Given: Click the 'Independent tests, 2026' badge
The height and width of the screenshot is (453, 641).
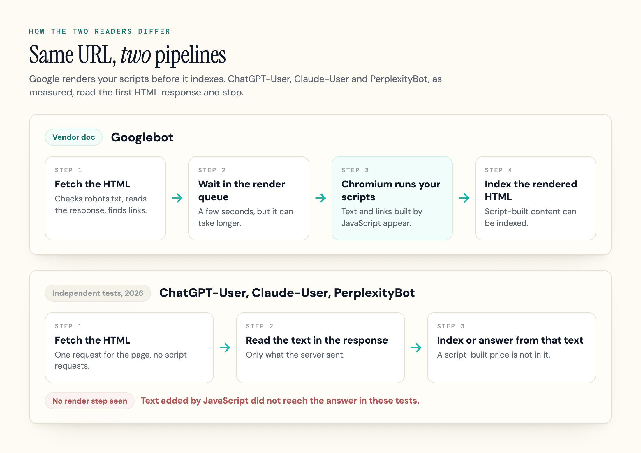Looking at the screenshot, I should point(98,293).
